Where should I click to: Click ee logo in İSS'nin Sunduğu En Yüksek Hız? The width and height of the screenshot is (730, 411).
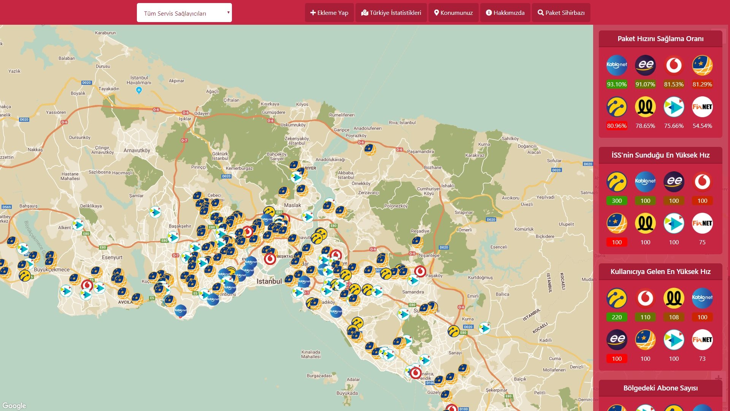point(674,182)
